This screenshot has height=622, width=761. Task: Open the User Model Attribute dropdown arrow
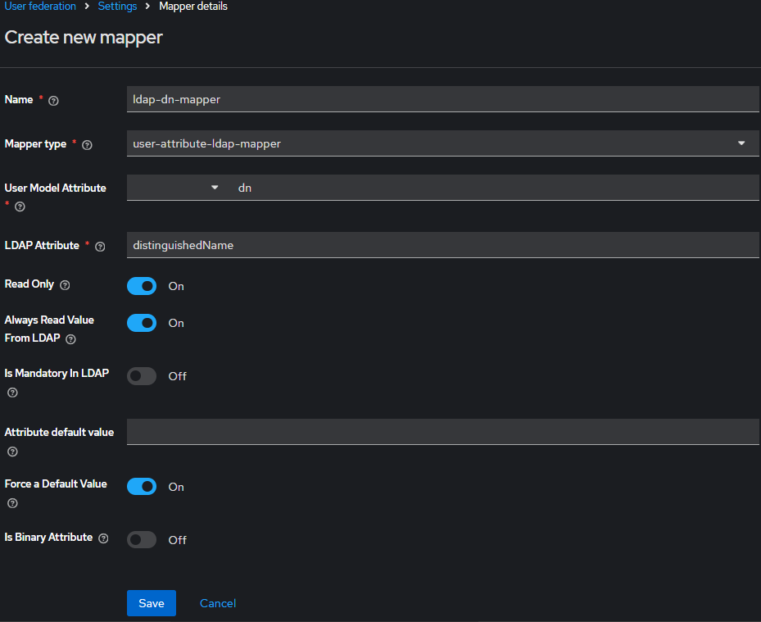tap(215, 188)
